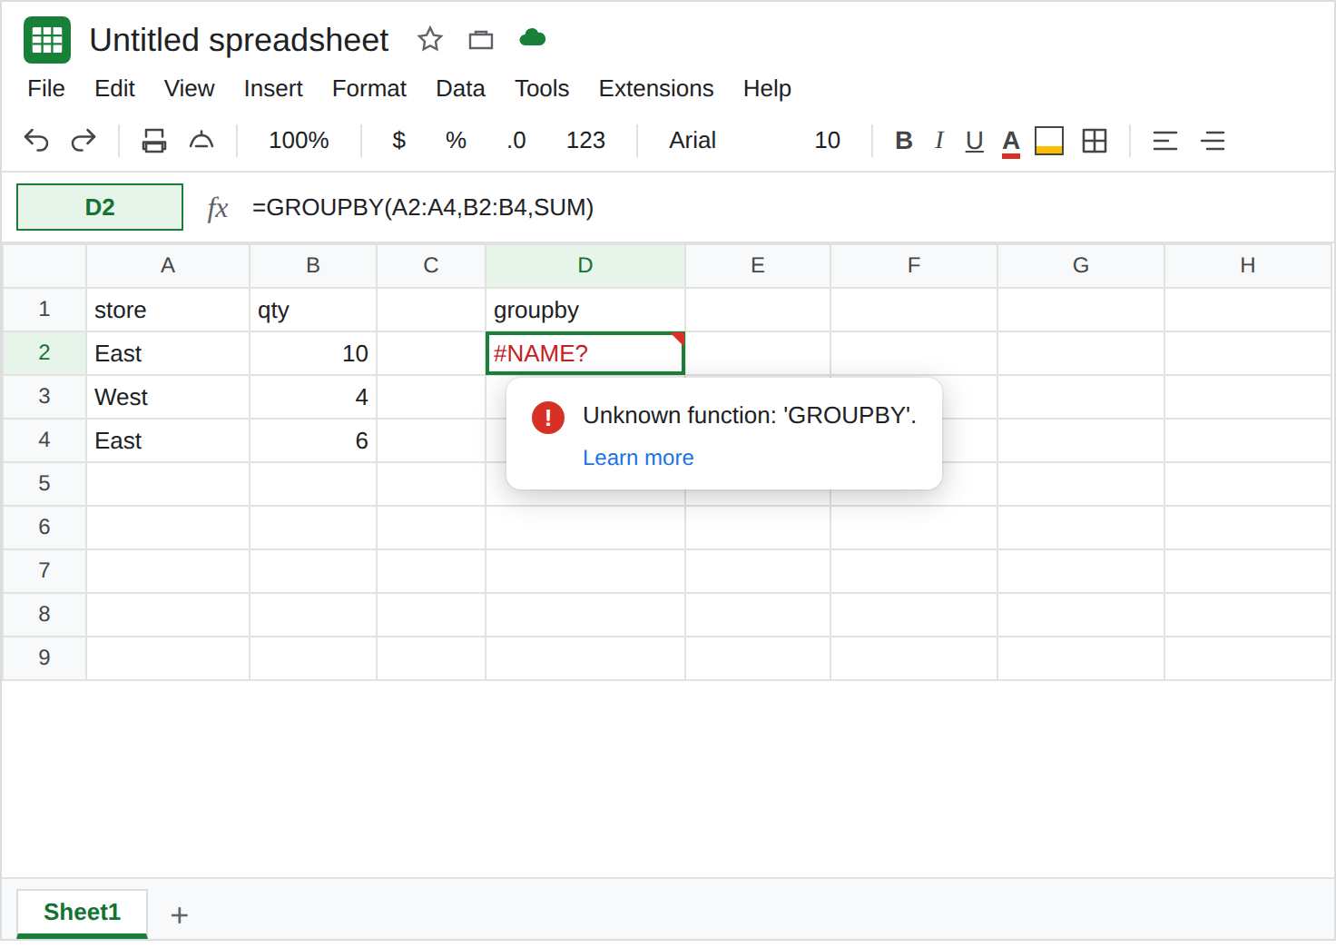Screen dimensions: 1336x948
Task: Open the font size 10 dropdown
Action: (x=827, y=141)
